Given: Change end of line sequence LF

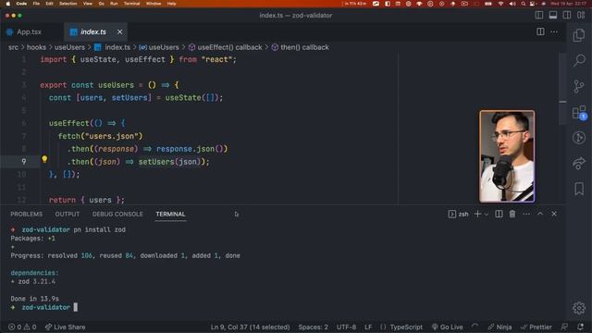Looking at the screenshot, I should [368, 327].
